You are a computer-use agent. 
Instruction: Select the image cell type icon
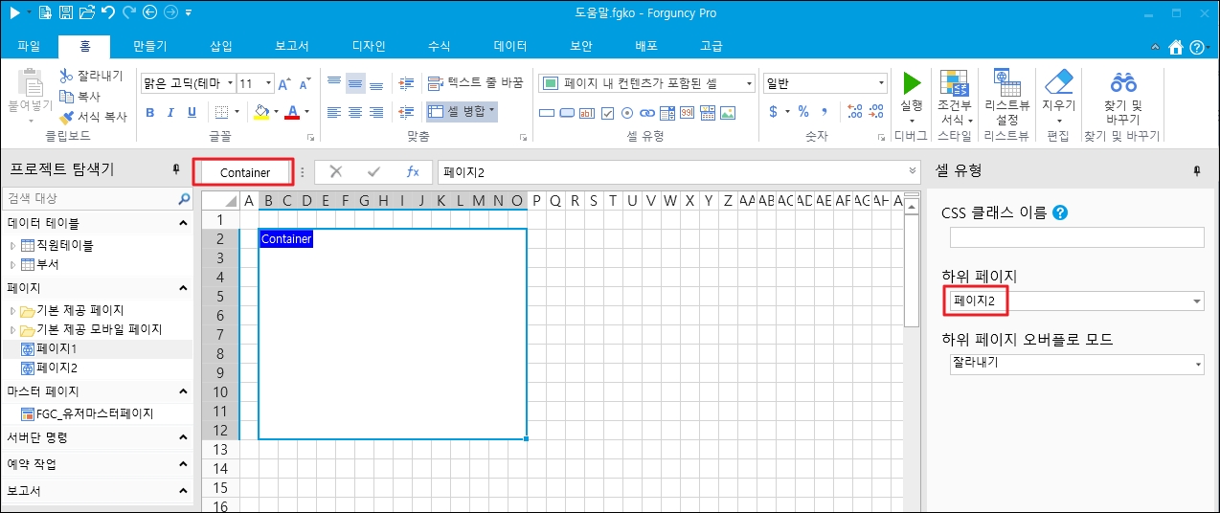pyautogui.click(x=728, y=113)
